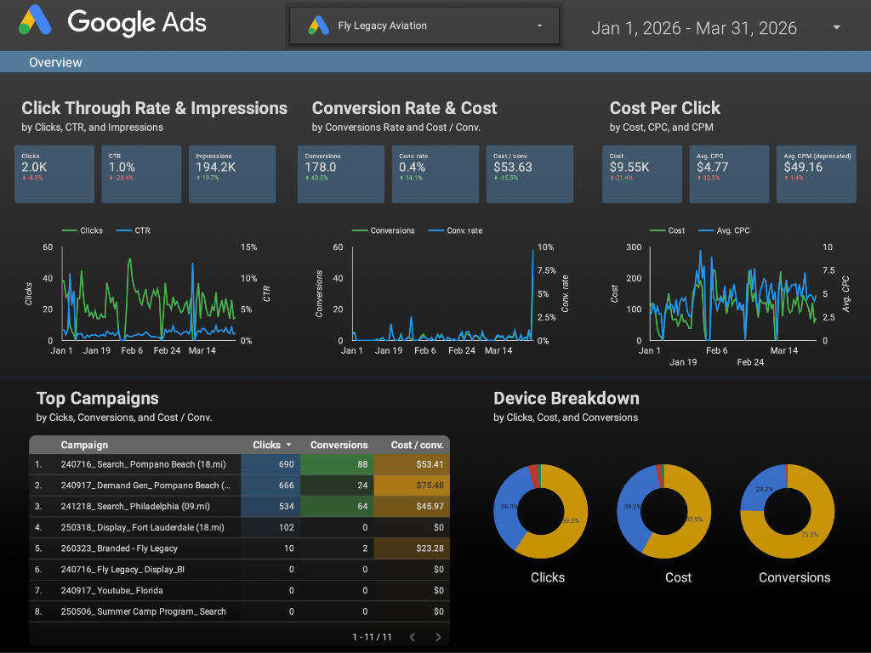Select campaign 250318_Display_Fort Lauderdale row
Image resolution: width=871 pixels, height=653 pixels.
pyautogui.click(x=239, y=527)
